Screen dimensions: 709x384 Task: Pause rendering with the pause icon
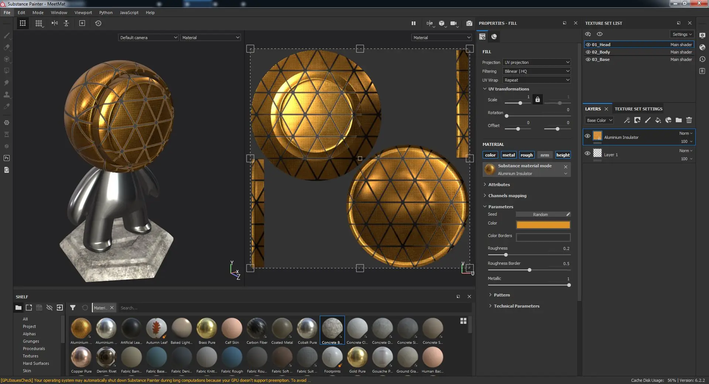414,23
